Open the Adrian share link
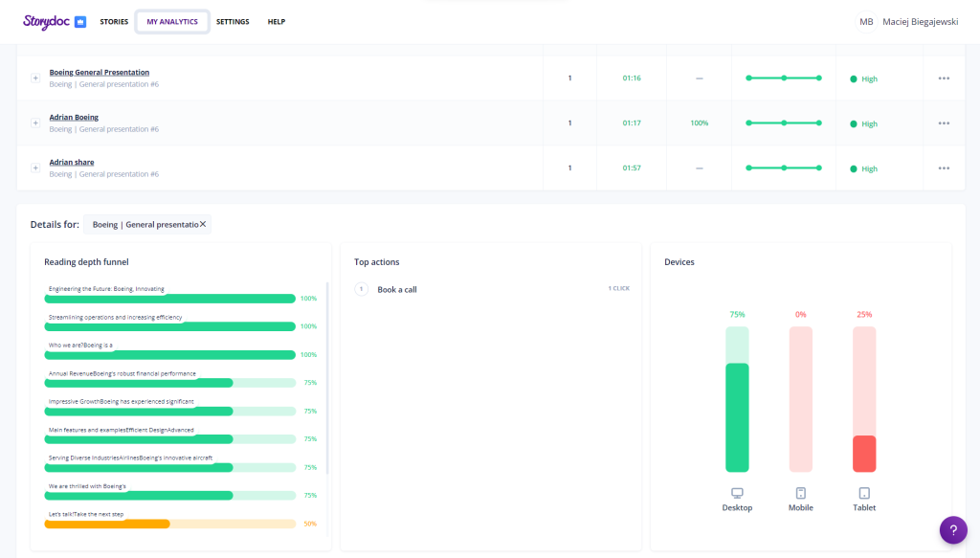The width and height of the screenshot is (980, 558). click(72, 163)
